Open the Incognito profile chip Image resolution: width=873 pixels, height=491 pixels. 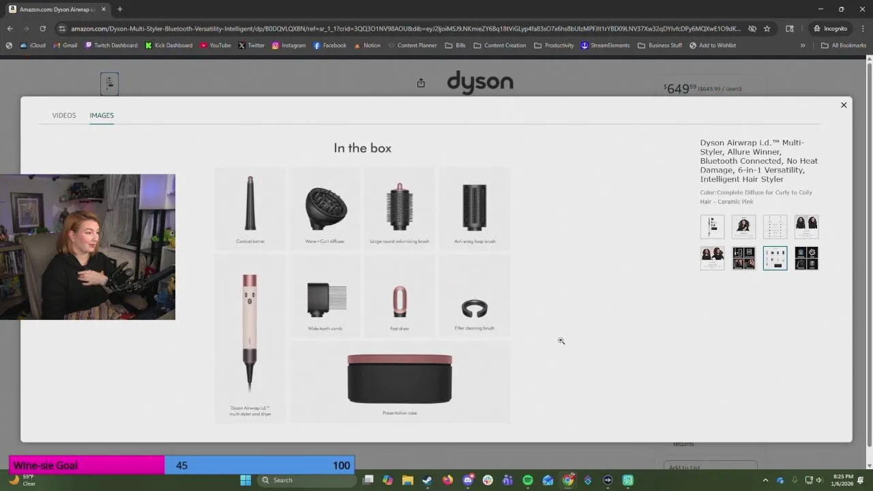[x=830, y=29]
